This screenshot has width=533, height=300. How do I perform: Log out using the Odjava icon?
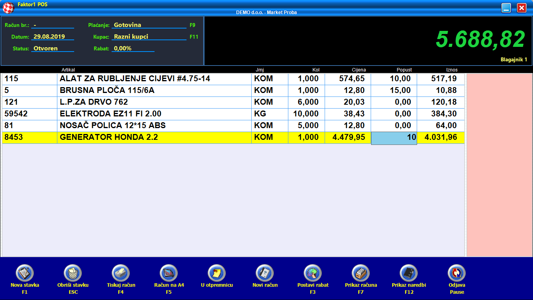(x=457, y=273)
